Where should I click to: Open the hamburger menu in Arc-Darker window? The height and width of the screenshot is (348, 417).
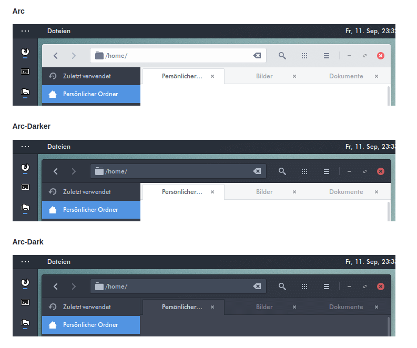(x=327, y=171)
